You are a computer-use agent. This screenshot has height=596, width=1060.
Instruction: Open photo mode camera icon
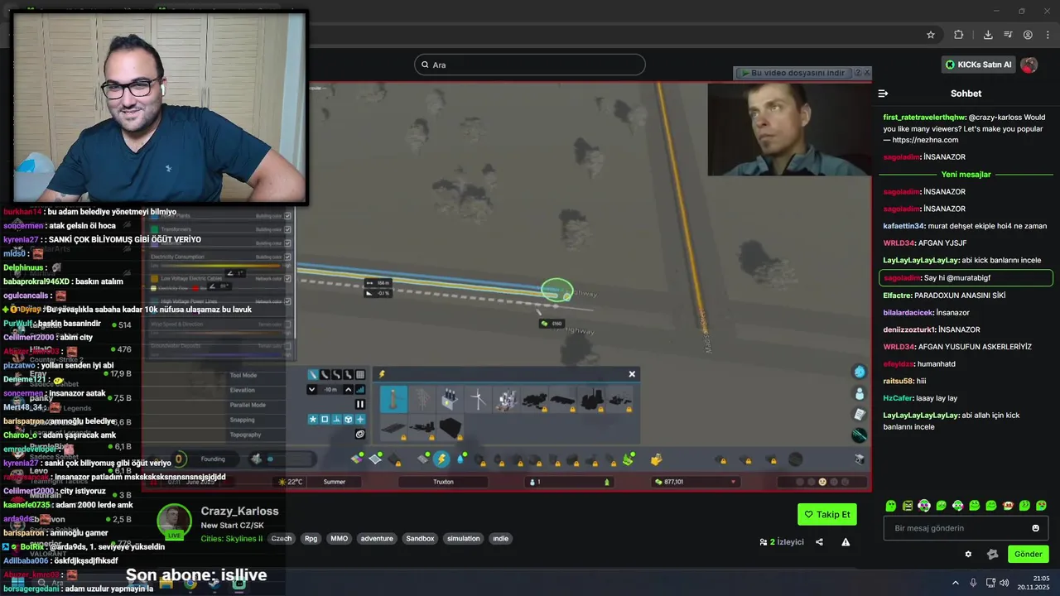[859, 459]
